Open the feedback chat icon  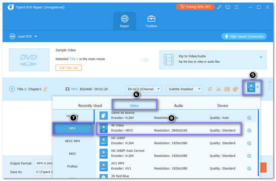[x=228, y=7]
